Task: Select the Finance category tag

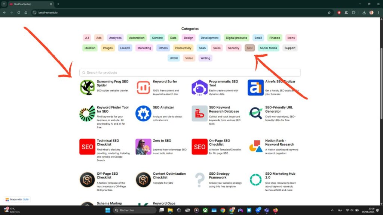Action: tap(275, 38)
